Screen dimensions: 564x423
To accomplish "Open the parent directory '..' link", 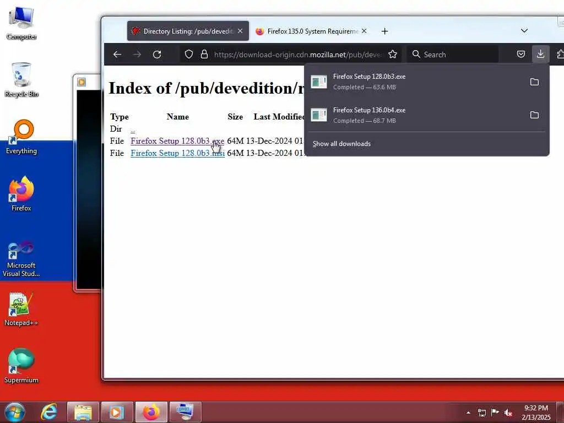I will pyautogui.click(x=133, y=130).
